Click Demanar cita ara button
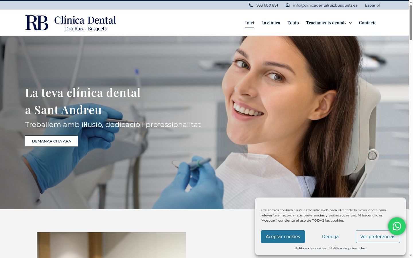413x258 pixels. pos(51,141)
